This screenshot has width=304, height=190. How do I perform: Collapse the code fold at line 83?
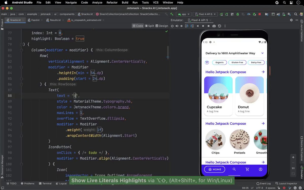pos(22,67)
